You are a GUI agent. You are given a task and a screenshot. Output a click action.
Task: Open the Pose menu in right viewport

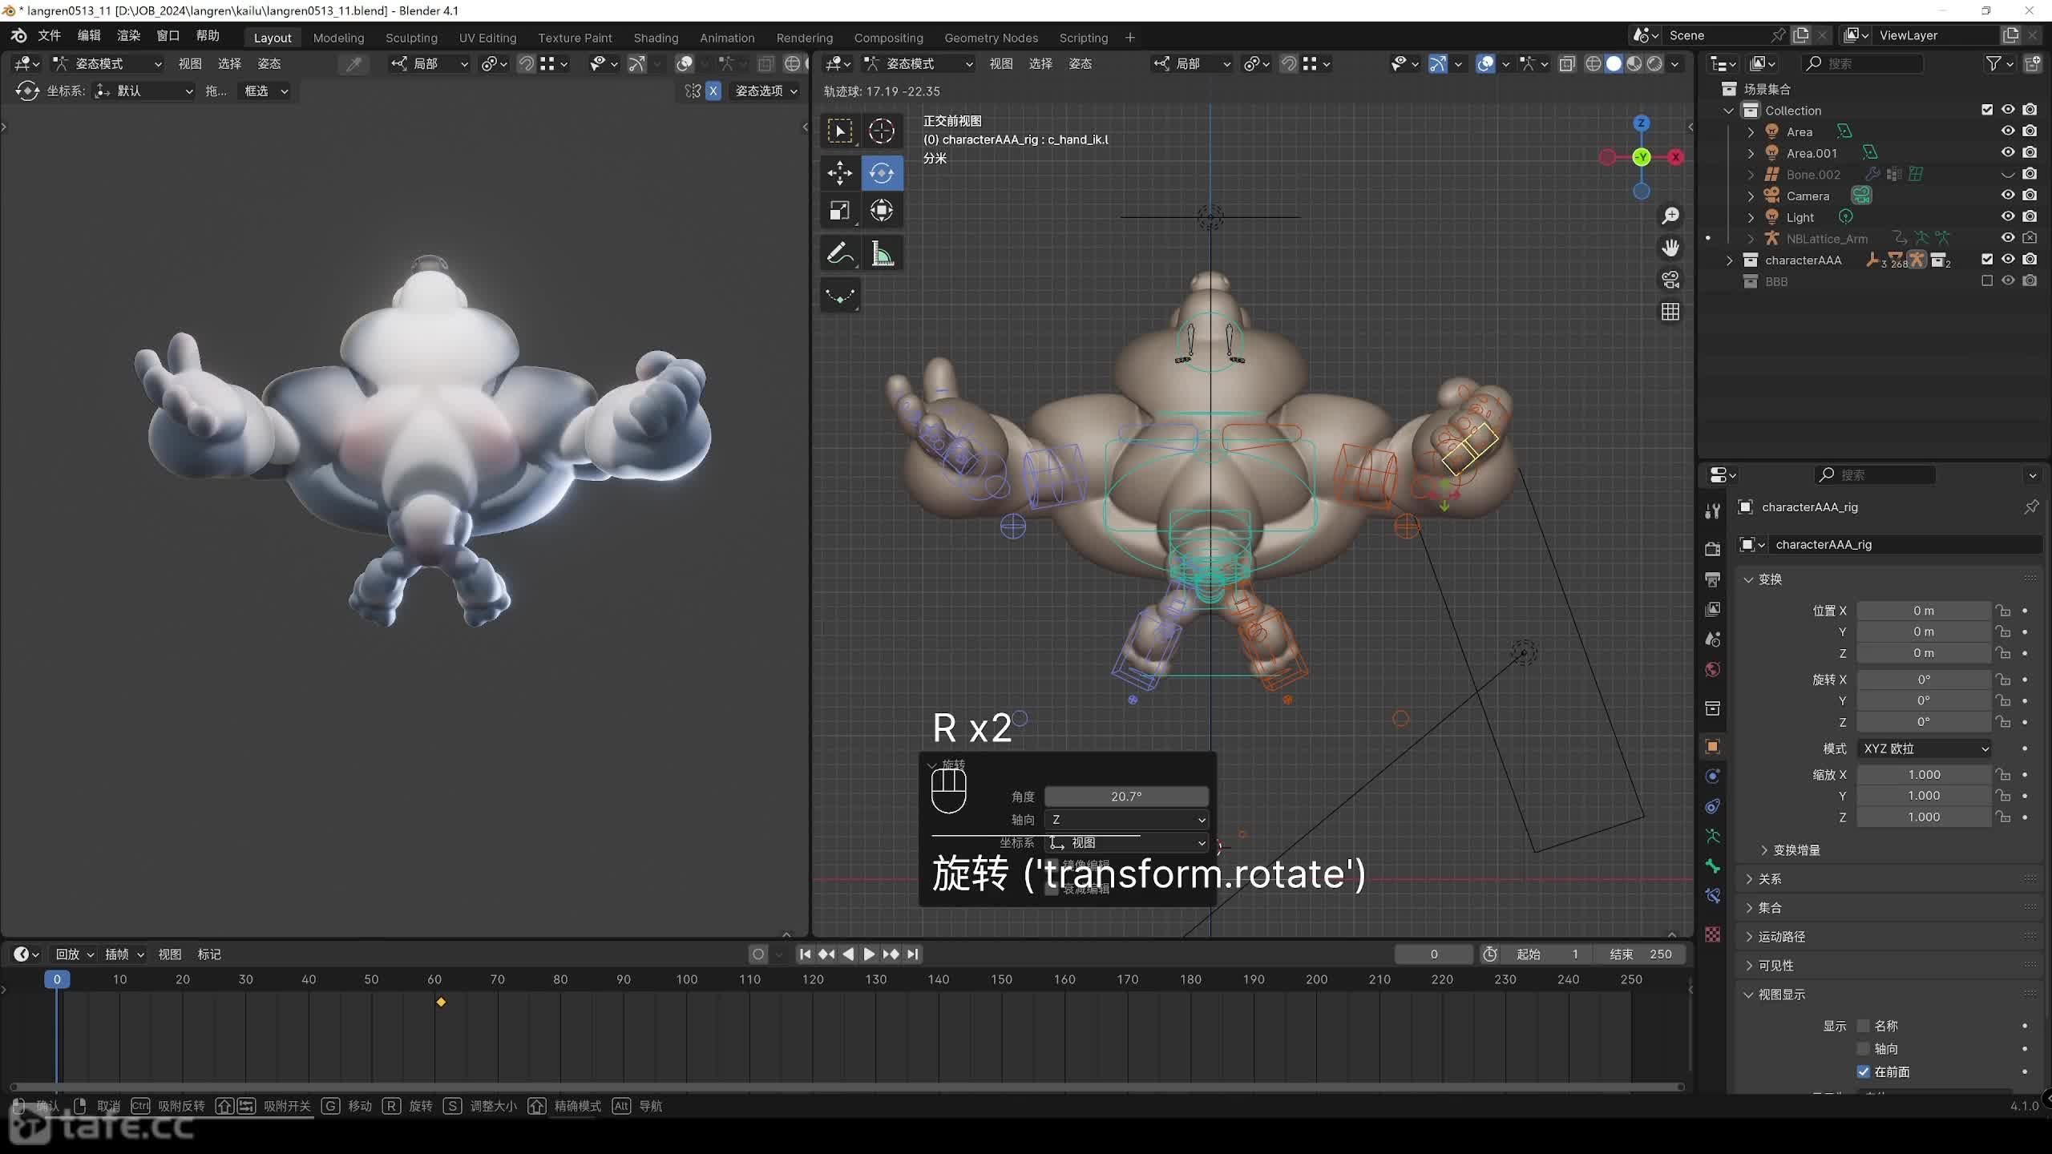tap(1080, 64)
